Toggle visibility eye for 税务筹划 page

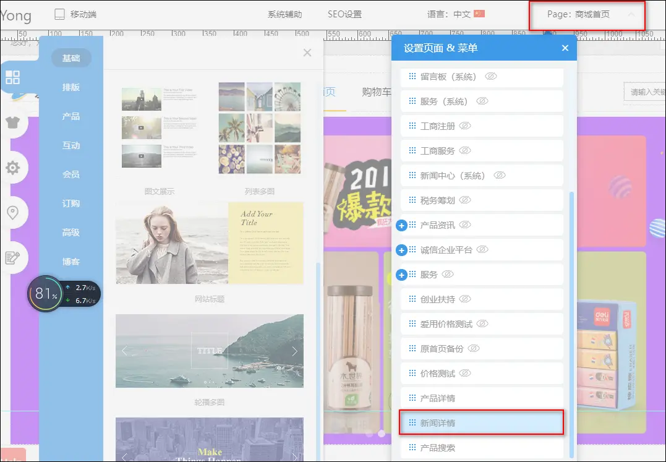465,200
